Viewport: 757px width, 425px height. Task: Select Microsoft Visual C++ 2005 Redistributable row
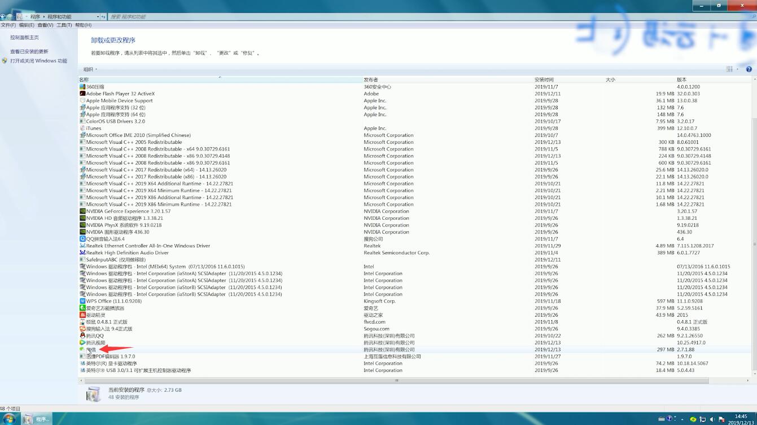tap(415, 142)
